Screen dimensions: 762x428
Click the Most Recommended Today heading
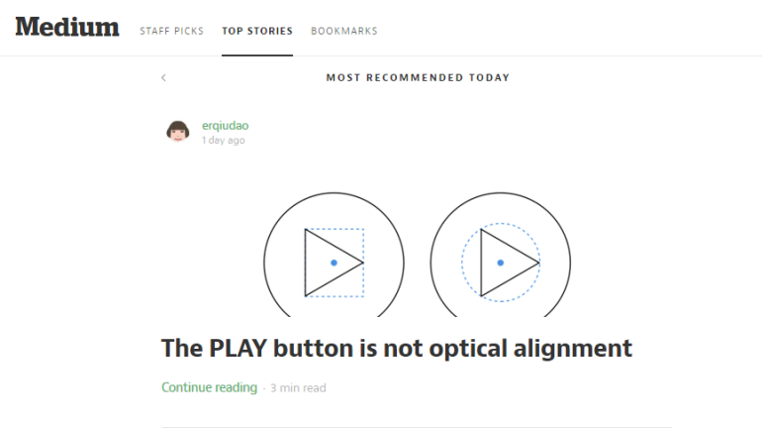[x=418, y=77]
